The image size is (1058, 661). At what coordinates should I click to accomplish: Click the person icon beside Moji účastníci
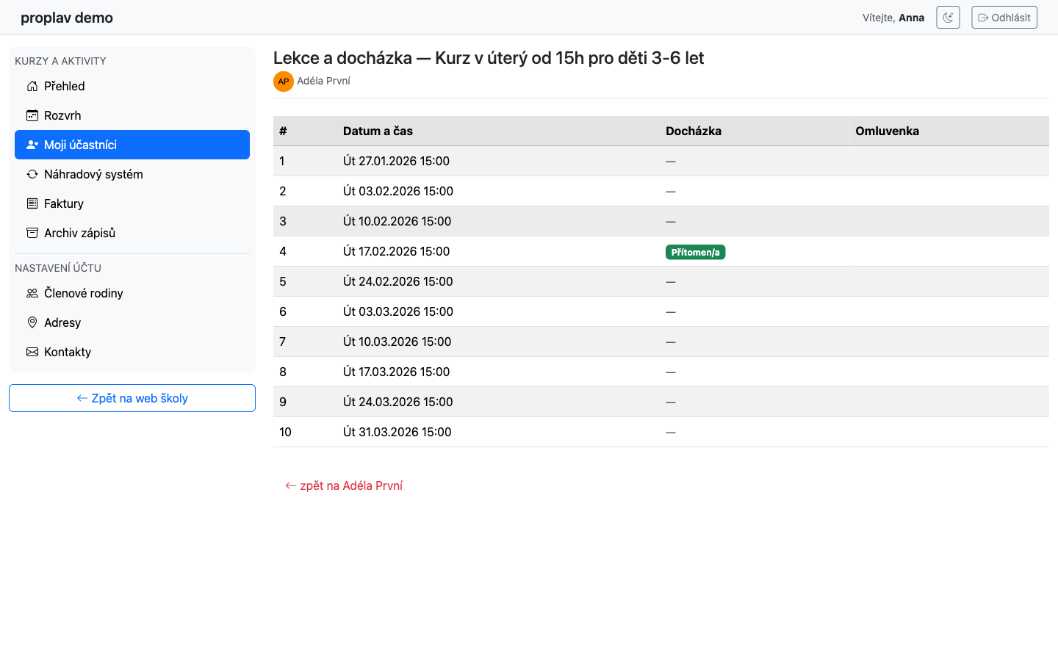32,145
